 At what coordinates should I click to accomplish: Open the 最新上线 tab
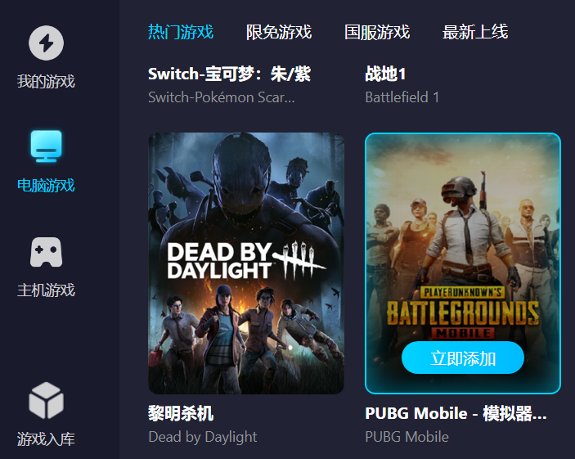click(475, 32)
